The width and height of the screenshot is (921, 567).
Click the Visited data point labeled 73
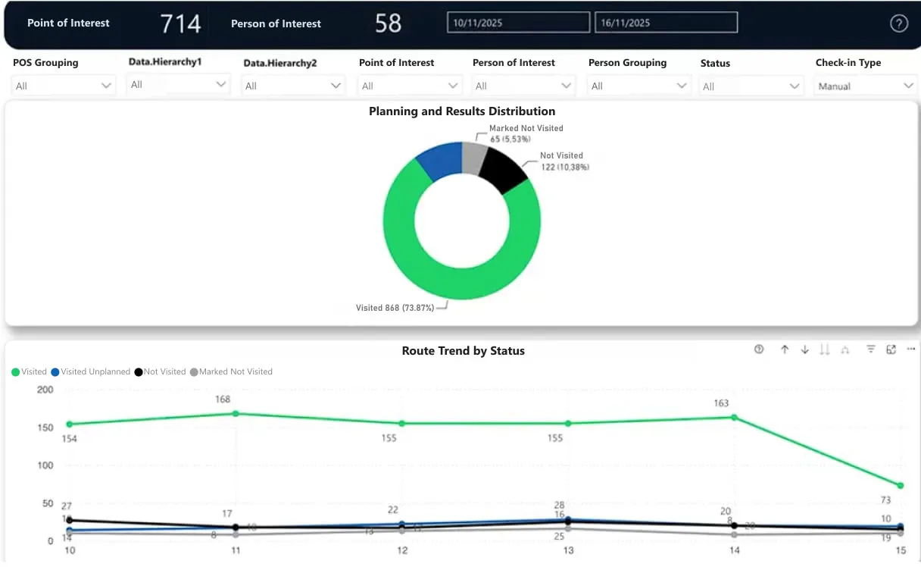(901, 485)
